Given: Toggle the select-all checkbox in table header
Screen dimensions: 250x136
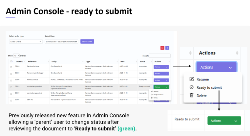Looking at the screenshot, I should click(11, 61).
